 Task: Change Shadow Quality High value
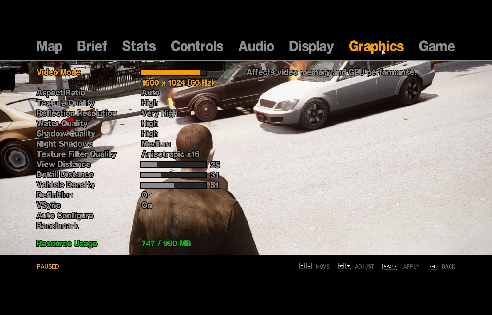pyautogui.click(x=149, y=134)
